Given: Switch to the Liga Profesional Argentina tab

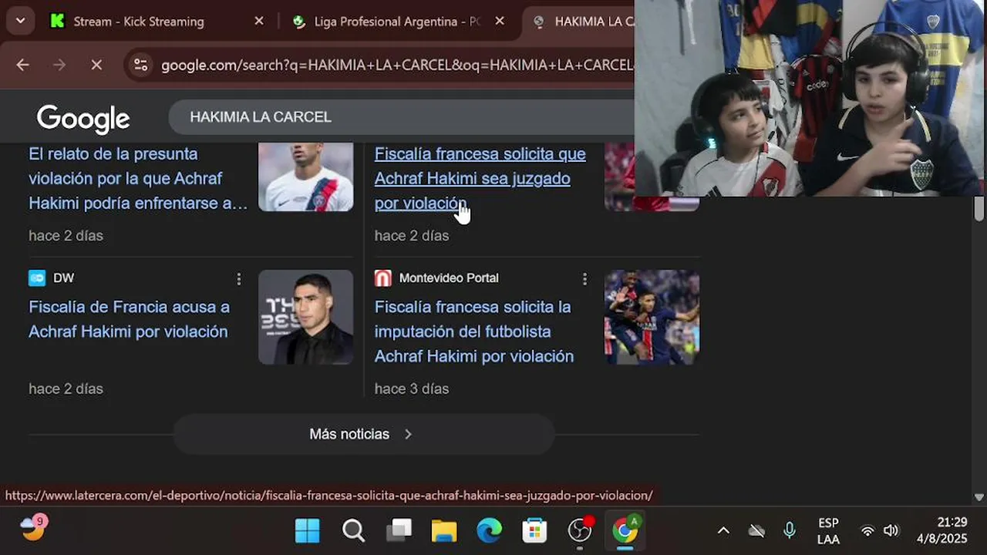Looking at the screenshot, I should pyautogui.click(x=396, y=22).
